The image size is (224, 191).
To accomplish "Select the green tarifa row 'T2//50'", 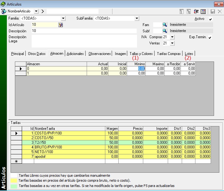I will 111,143.
